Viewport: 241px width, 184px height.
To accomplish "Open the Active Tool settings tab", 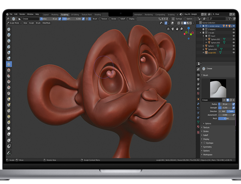I will [198, 69].
